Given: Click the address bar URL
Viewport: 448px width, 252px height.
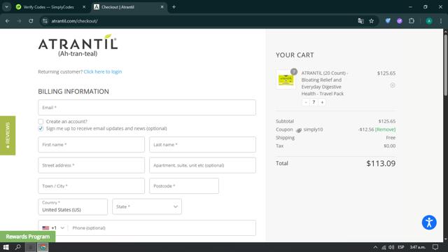Looking at the screenshot, I should click(x=74, y=21).
